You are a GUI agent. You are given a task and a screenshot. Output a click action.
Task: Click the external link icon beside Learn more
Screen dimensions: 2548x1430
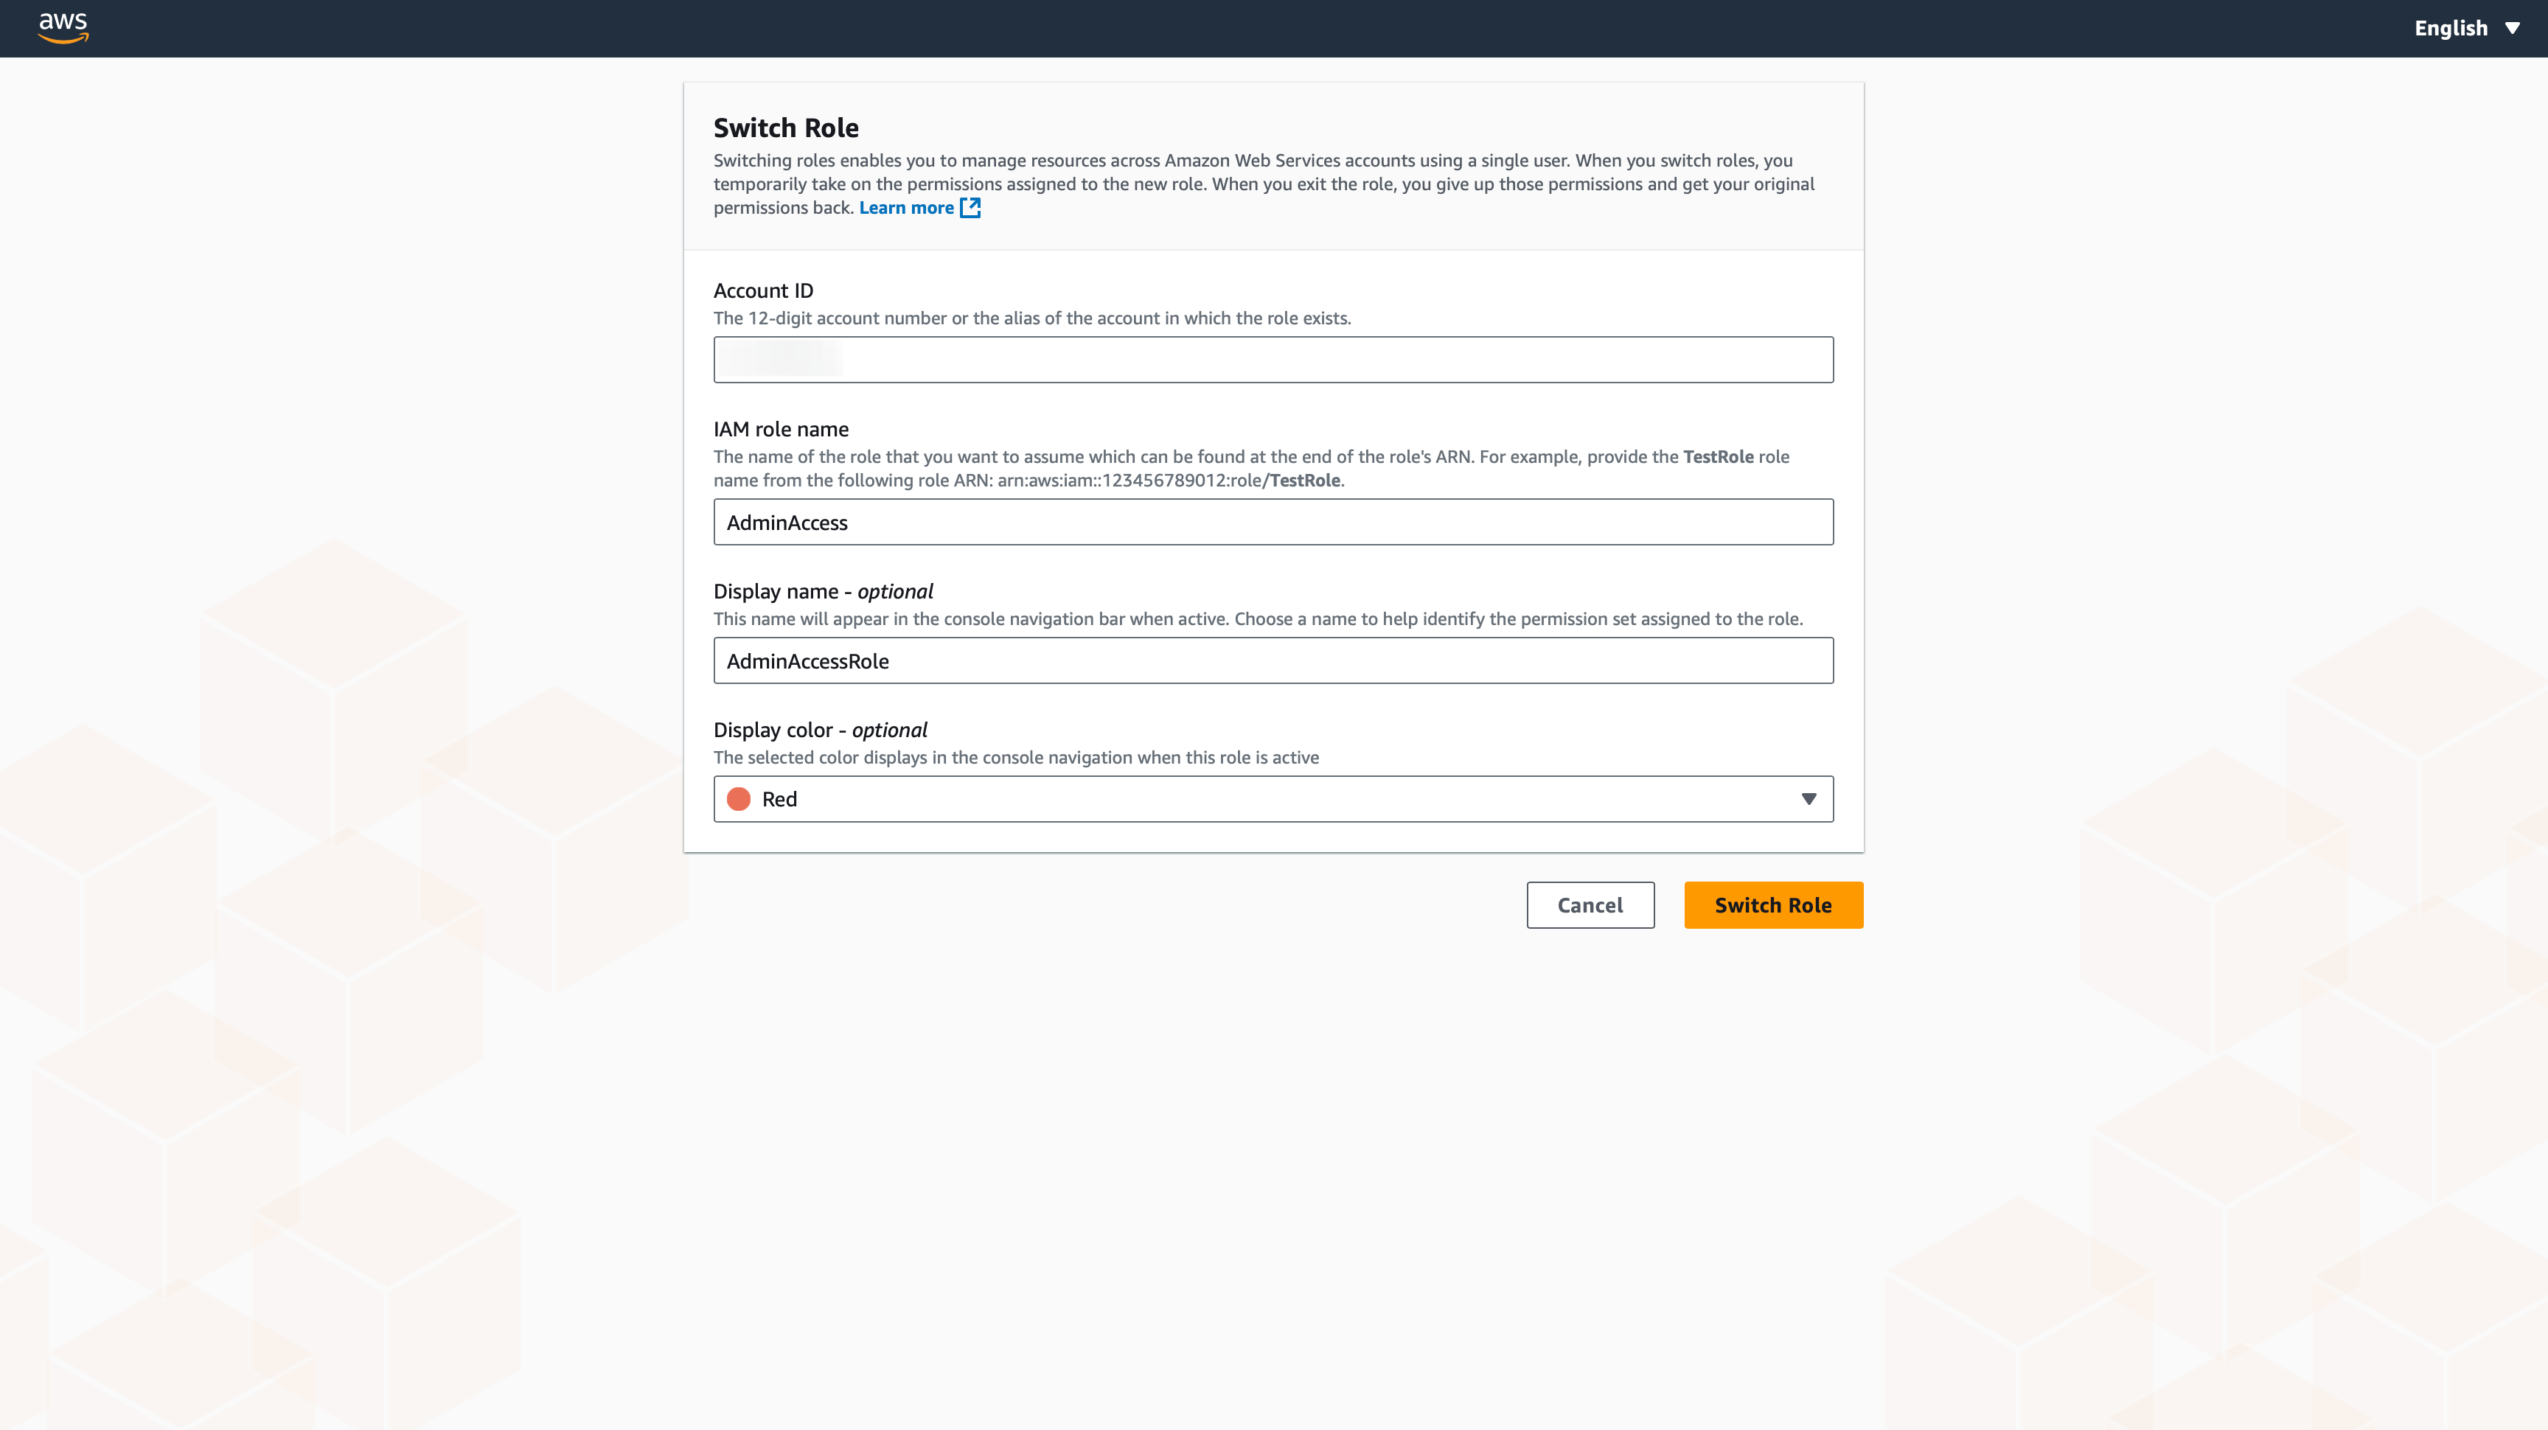(970, 208)
